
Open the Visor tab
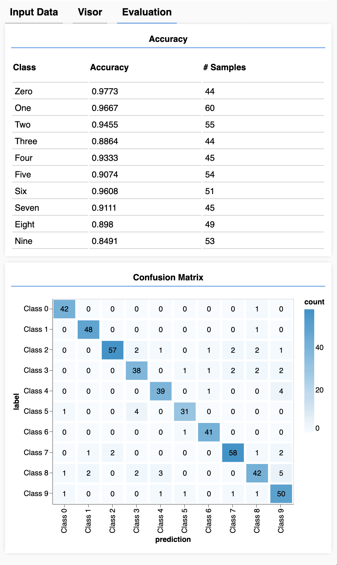90,12
